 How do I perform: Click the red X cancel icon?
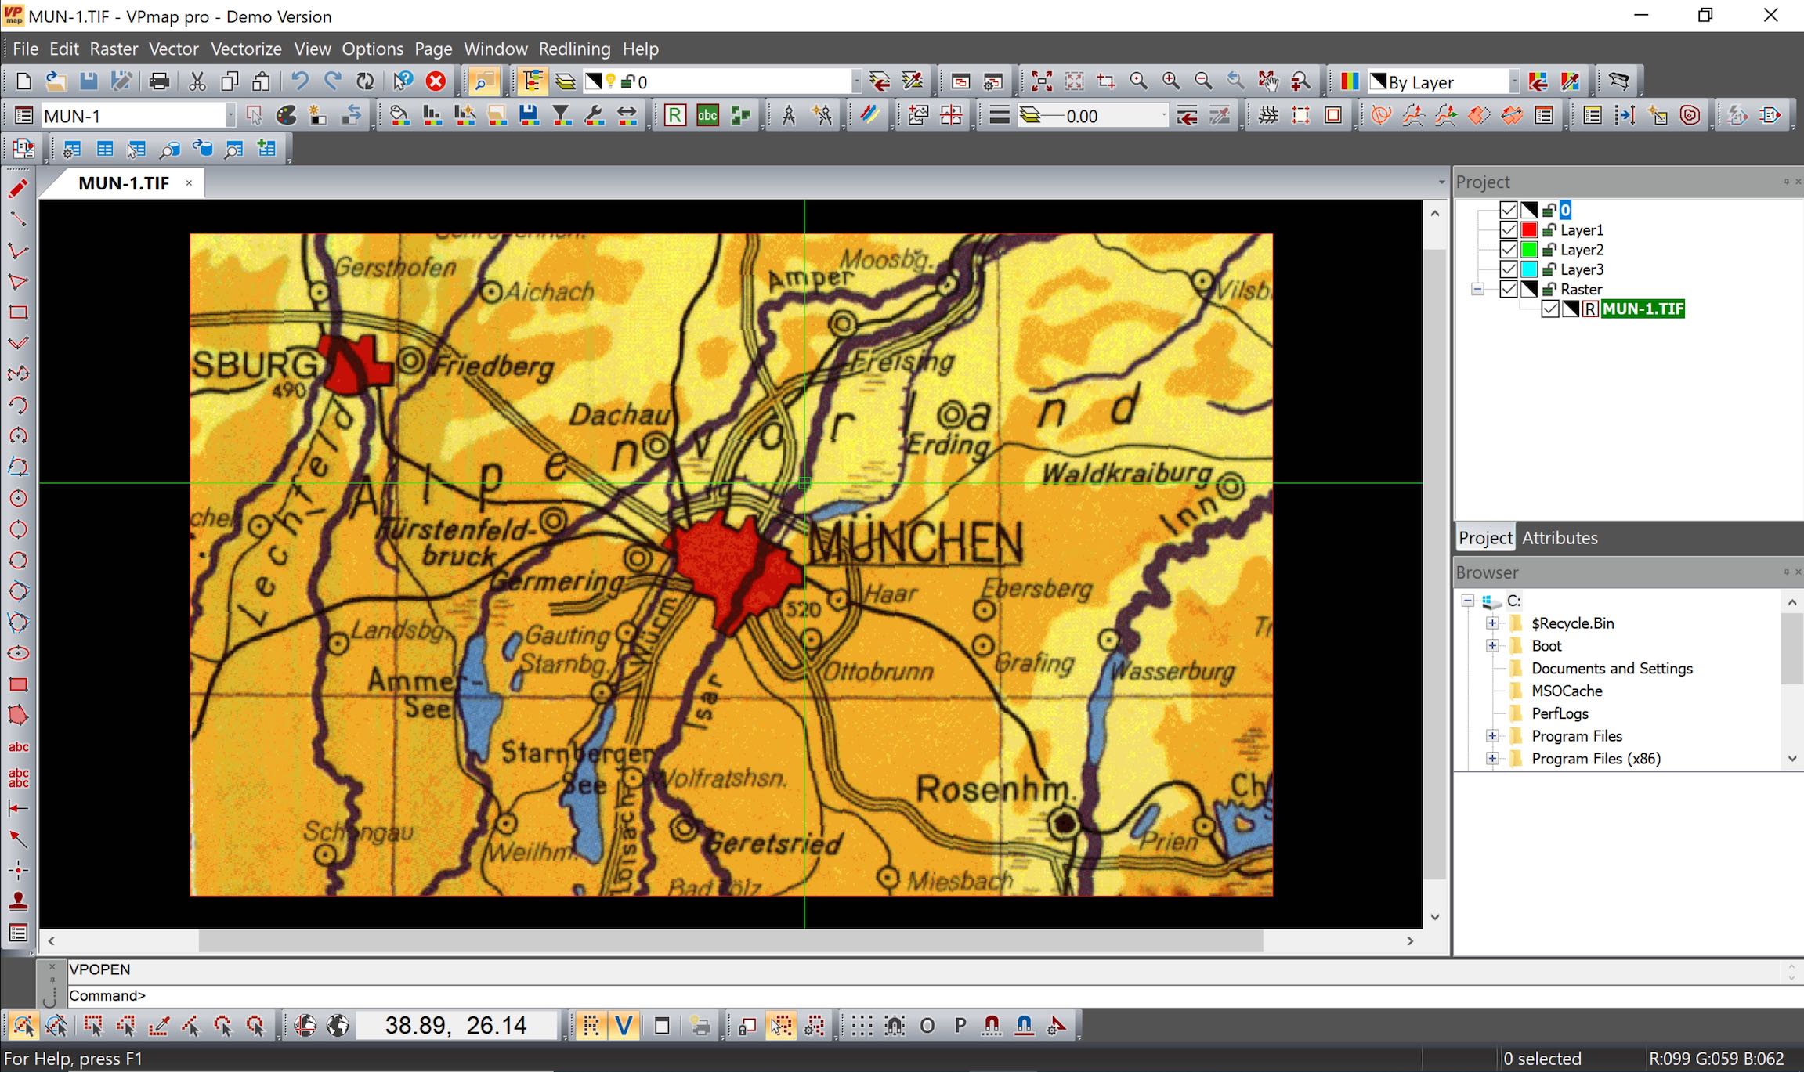click(x=436, y=81)
